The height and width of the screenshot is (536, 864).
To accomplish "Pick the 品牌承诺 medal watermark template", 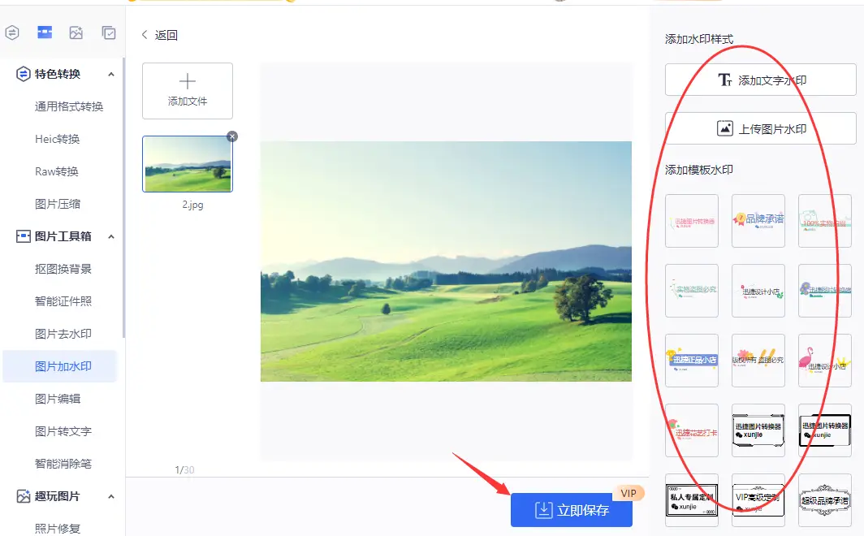I will 758,220.
